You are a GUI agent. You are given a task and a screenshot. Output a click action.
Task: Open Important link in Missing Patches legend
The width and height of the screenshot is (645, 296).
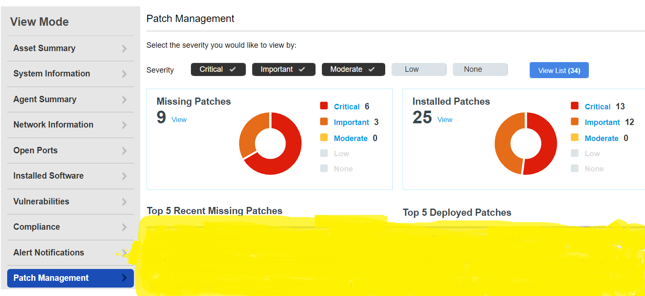click(351, 122)
